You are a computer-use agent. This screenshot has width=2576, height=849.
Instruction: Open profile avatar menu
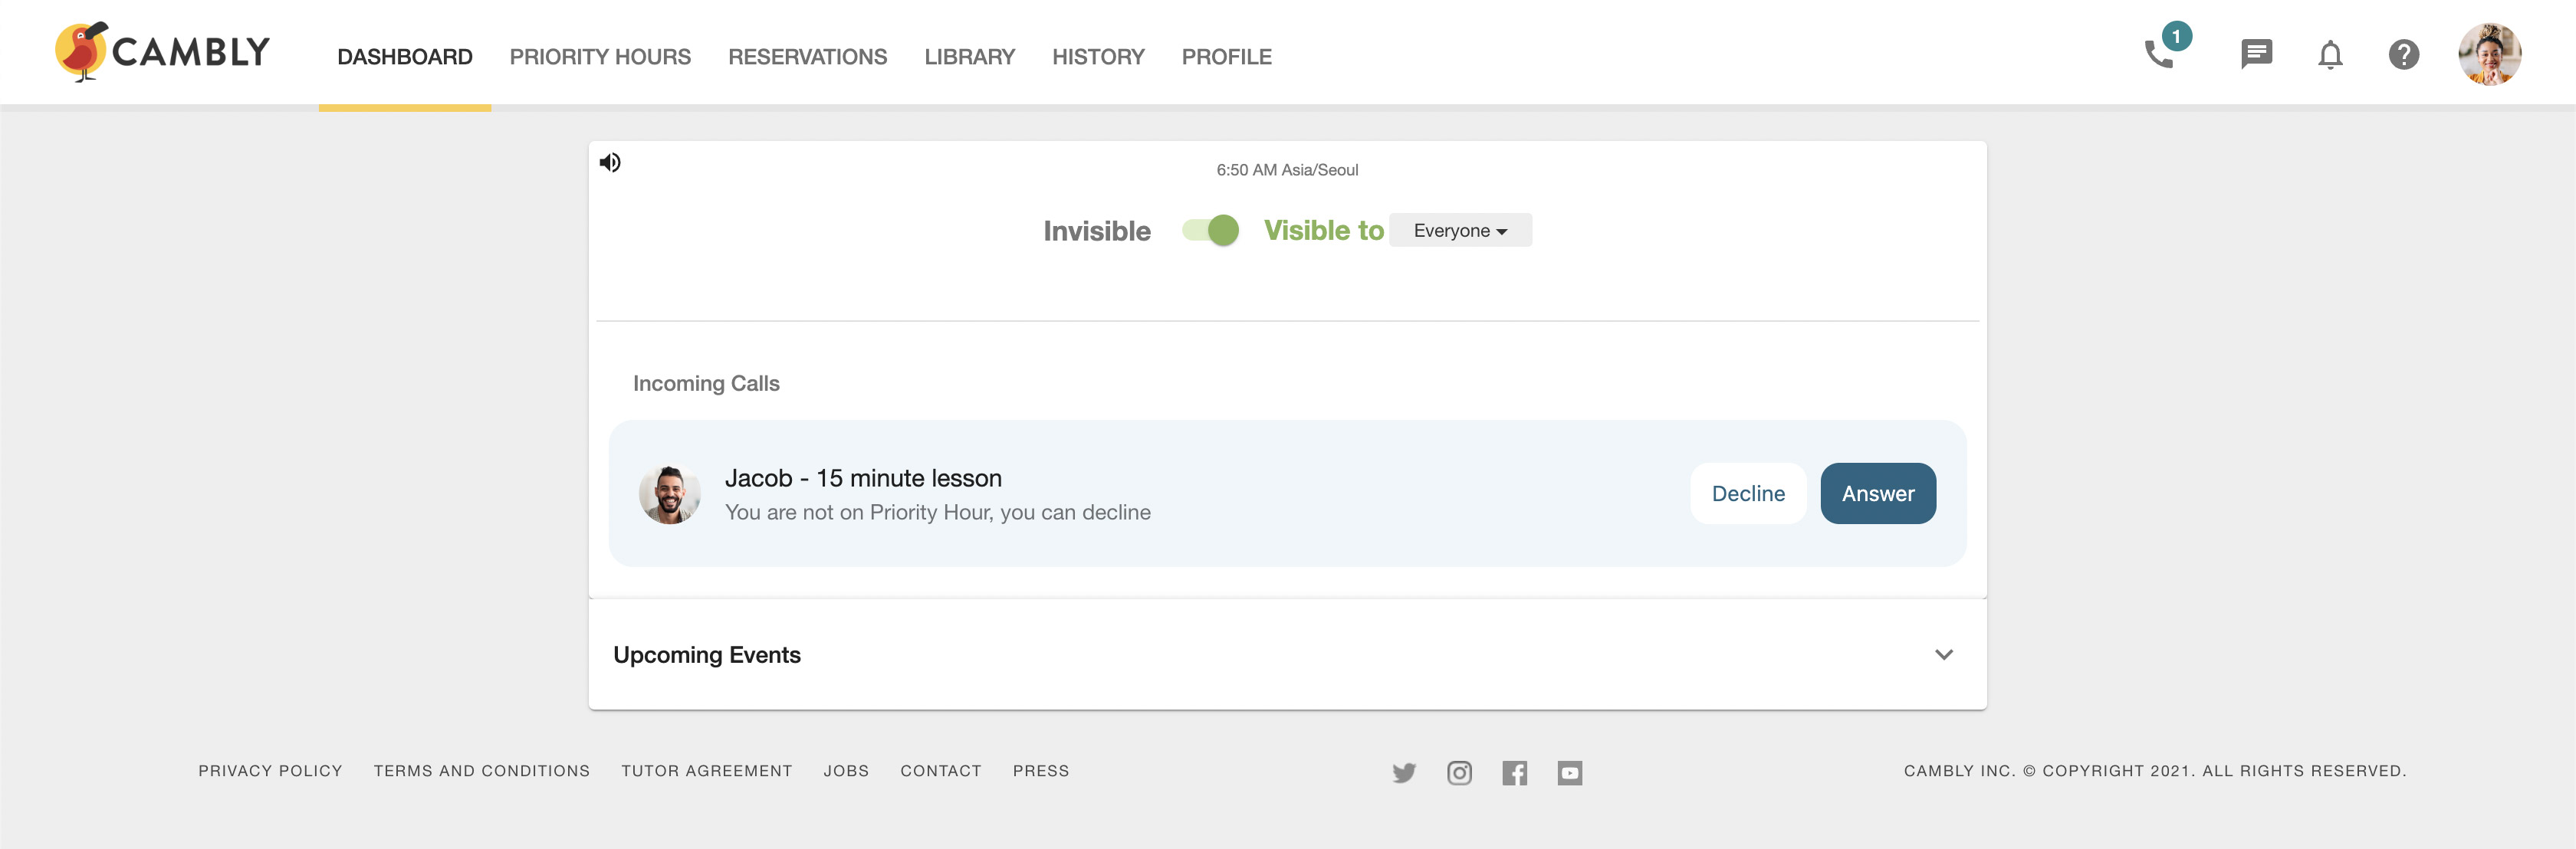click(x=2489, y=55)
